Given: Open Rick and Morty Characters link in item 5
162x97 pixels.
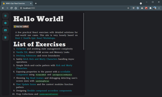Looking at the screenshot, I should coord(64,65).
